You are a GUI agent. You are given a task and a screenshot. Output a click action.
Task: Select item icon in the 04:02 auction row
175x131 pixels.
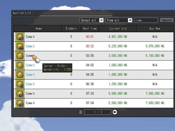20,65
